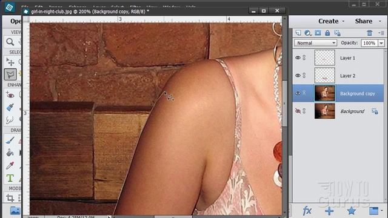This screenshot has height=218, width=388.
Task: Select the Polygonal Lasso tool
Action: 10,74
